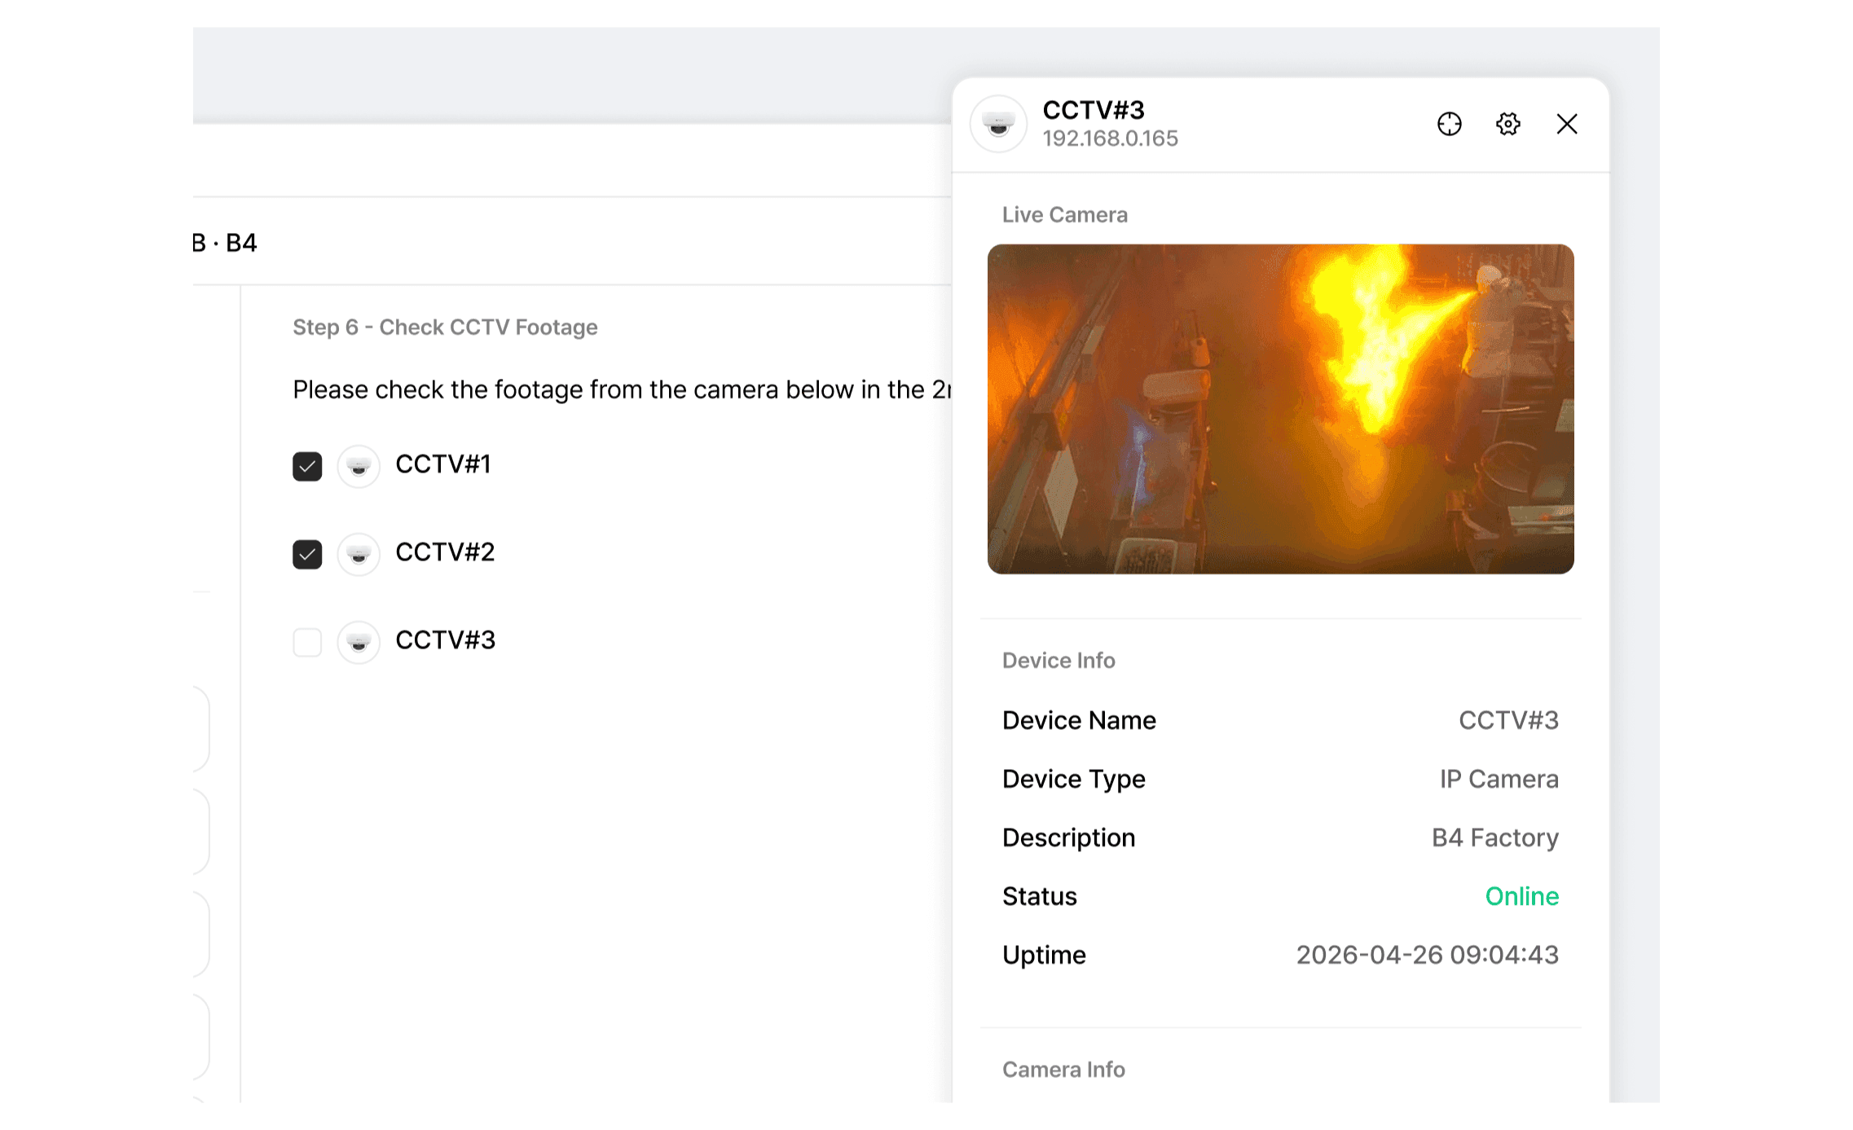This screenshot has width=1853, height=1130.
Task: Click the 'Online' status value
Action: [1521, 896]
